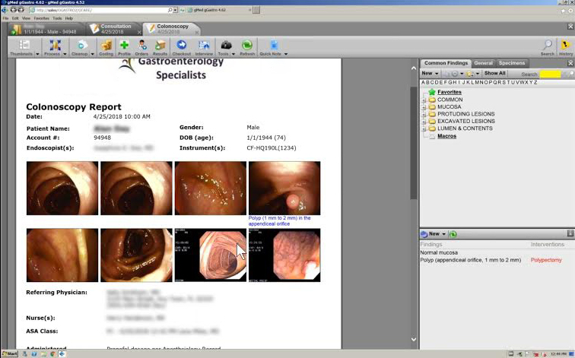
Task: Click the Favorites link in tree
Action: click(x=450, y=92)
